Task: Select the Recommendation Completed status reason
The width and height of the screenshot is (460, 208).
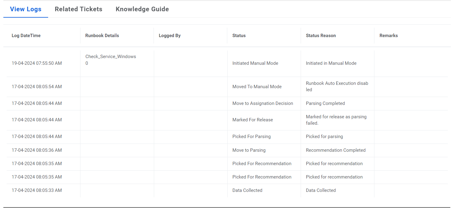Action: tap(335, 150)
